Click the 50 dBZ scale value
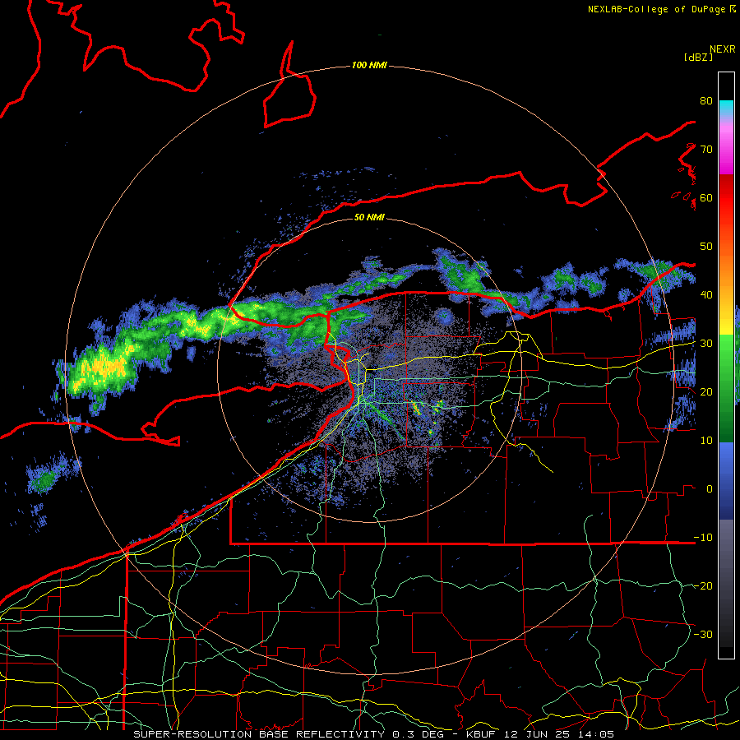The image size is (740, 740). coord(706,247)
